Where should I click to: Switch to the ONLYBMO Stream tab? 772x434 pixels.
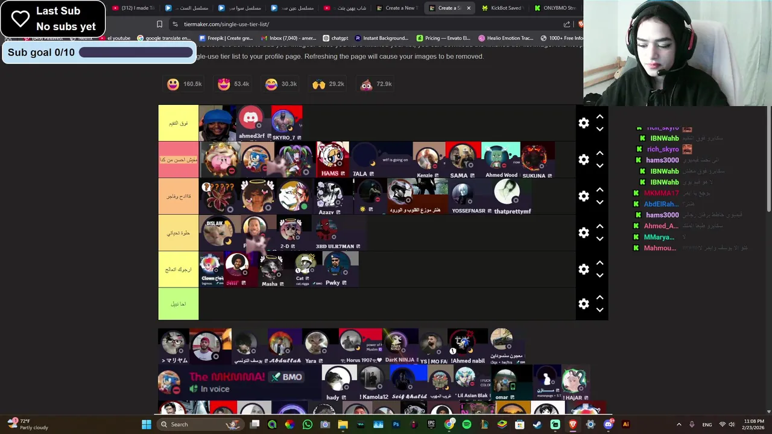[x=555, y=8]
